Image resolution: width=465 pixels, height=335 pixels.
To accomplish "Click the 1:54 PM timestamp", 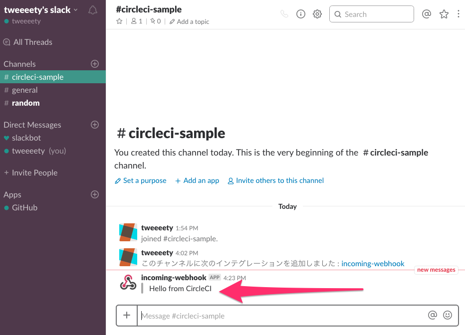I will tap(187, 228).
